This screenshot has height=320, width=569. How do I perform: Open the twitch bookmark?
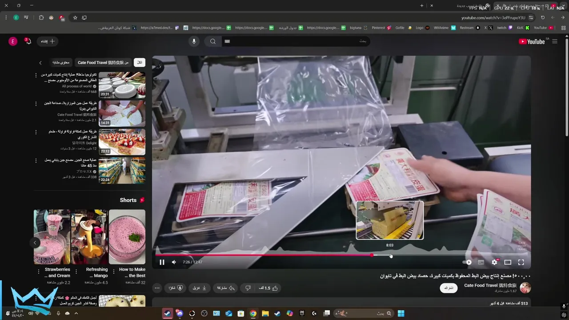(x=504, y=28)
